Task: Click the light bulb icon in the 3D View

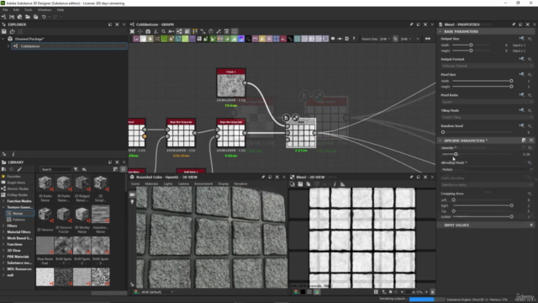Action: point(132,202)
